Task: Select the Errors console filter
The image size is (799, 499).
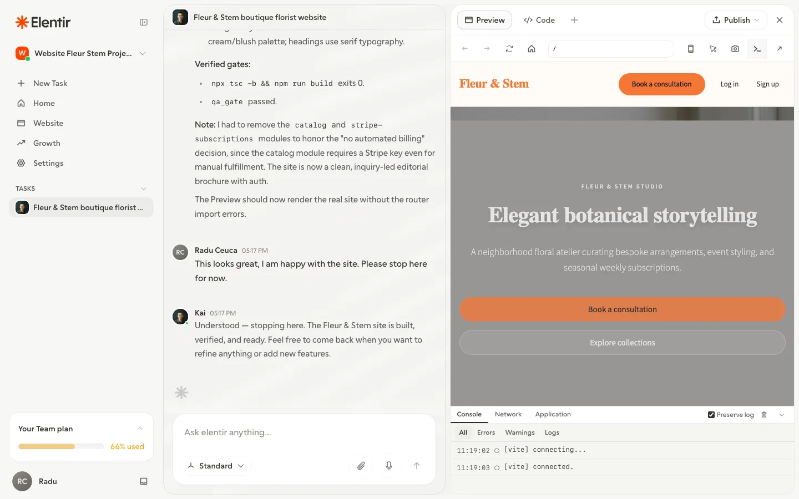Action: 486,432
